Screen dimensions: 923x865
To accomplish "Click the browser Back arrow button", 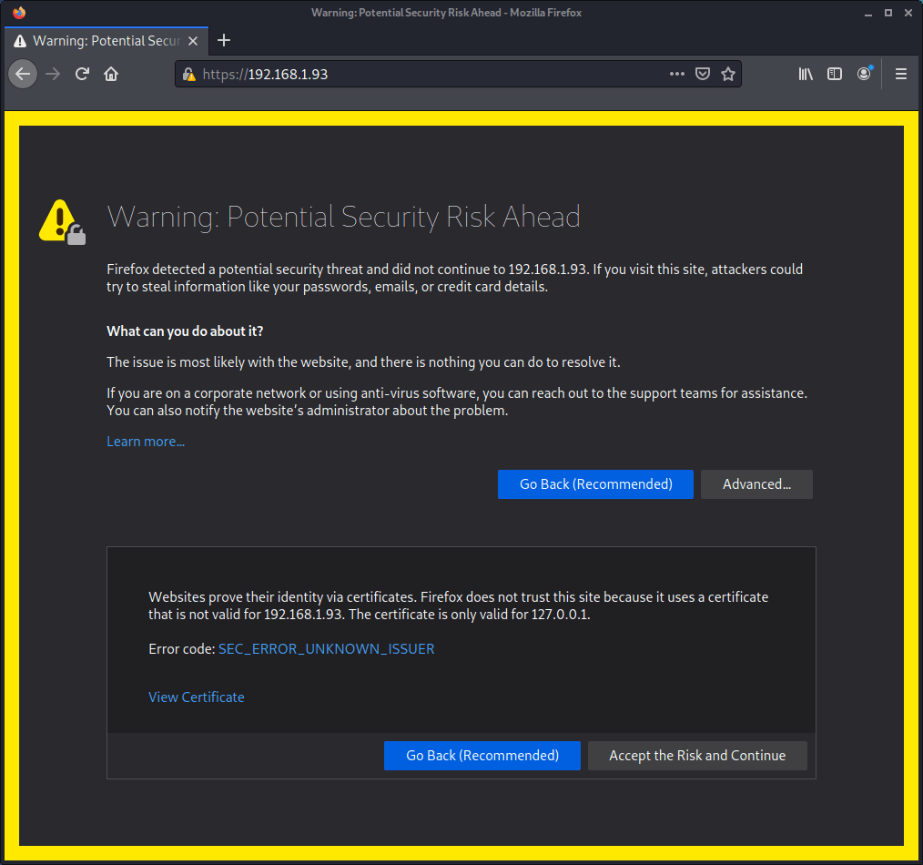I will tap(23, 74).
